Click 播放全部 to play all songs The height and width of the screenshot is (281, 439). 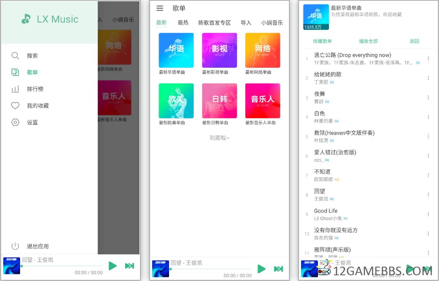(368, 41)
